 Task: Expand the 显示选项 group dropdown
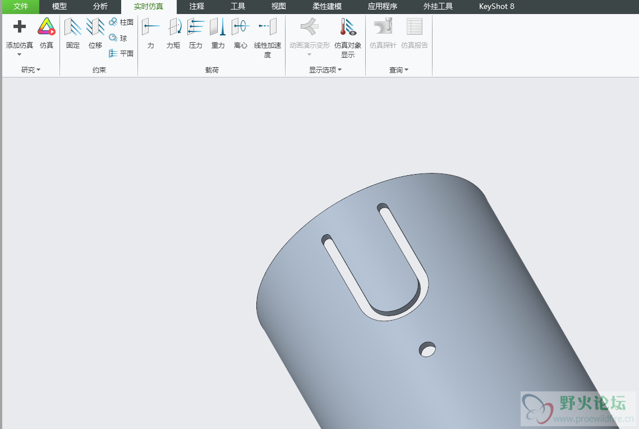(325, 70)
